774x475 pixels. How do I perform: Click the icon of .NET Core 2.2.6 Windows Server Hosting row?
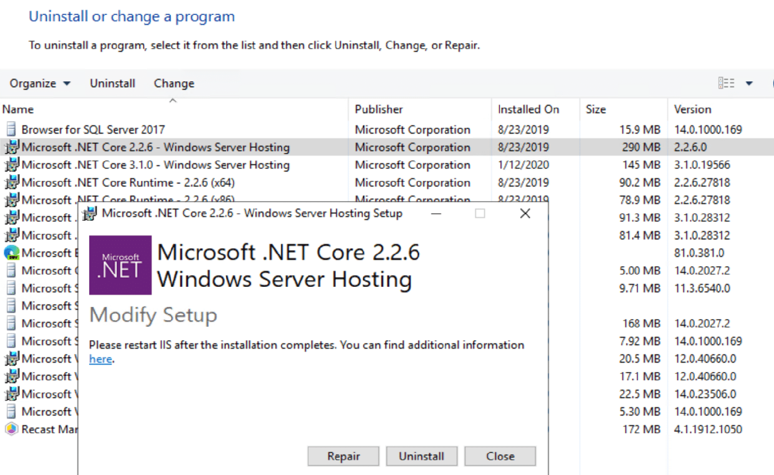(11, 147)
